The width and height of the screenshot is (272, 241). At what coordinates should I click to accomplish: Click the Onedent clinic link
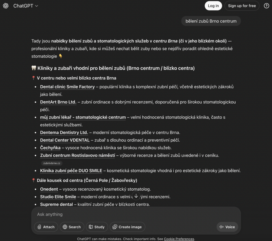[49, 189]
